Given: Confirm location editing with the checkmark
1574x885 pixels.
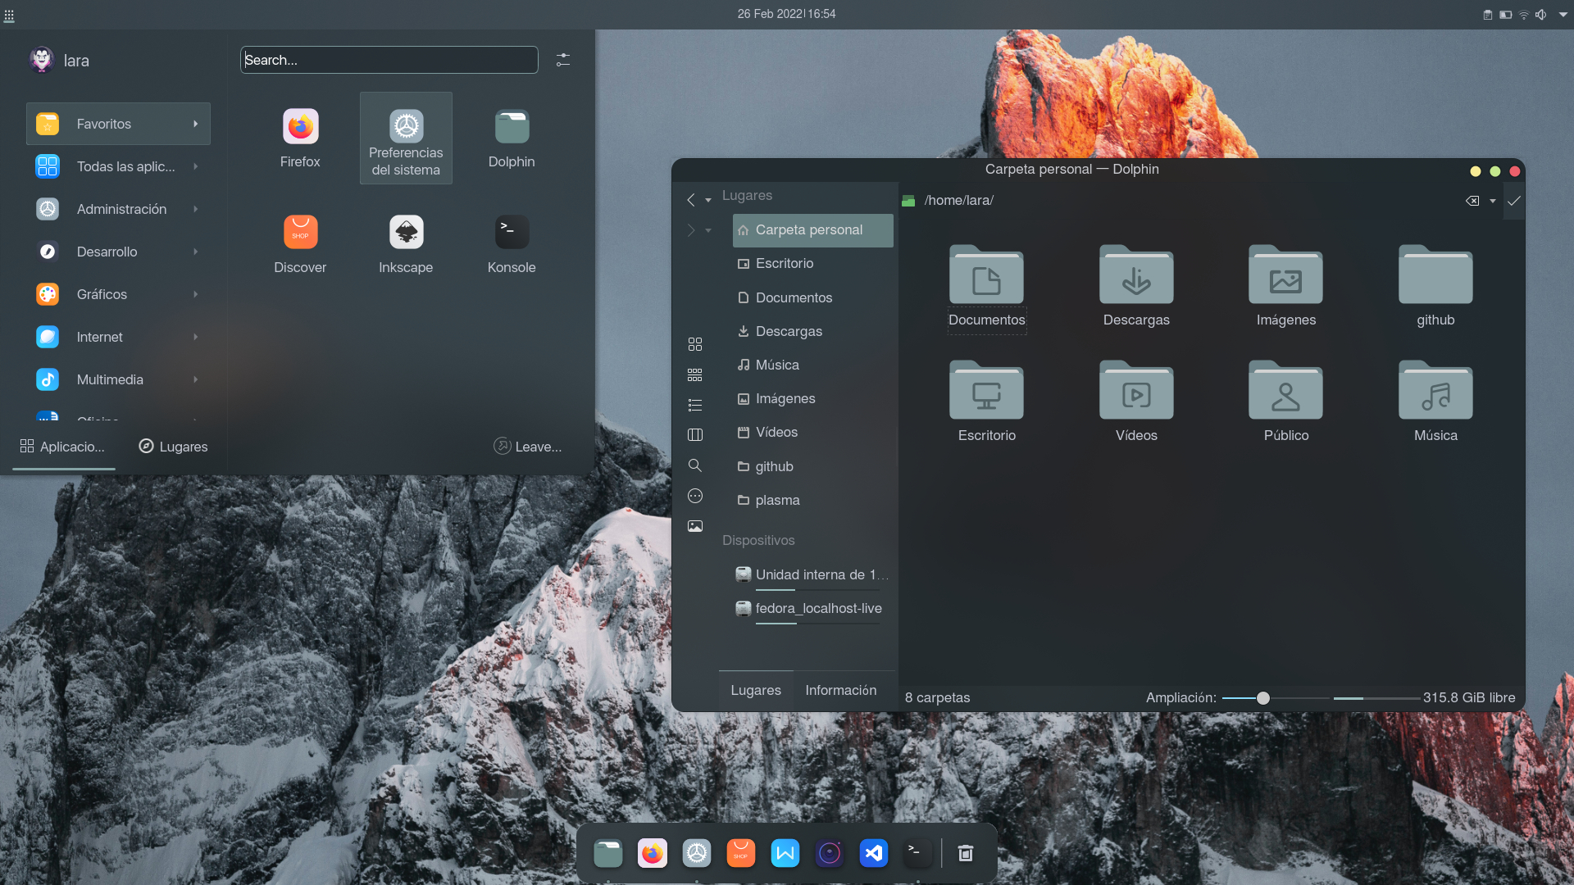Looking at the screenshot, I should coord(1514,201).
